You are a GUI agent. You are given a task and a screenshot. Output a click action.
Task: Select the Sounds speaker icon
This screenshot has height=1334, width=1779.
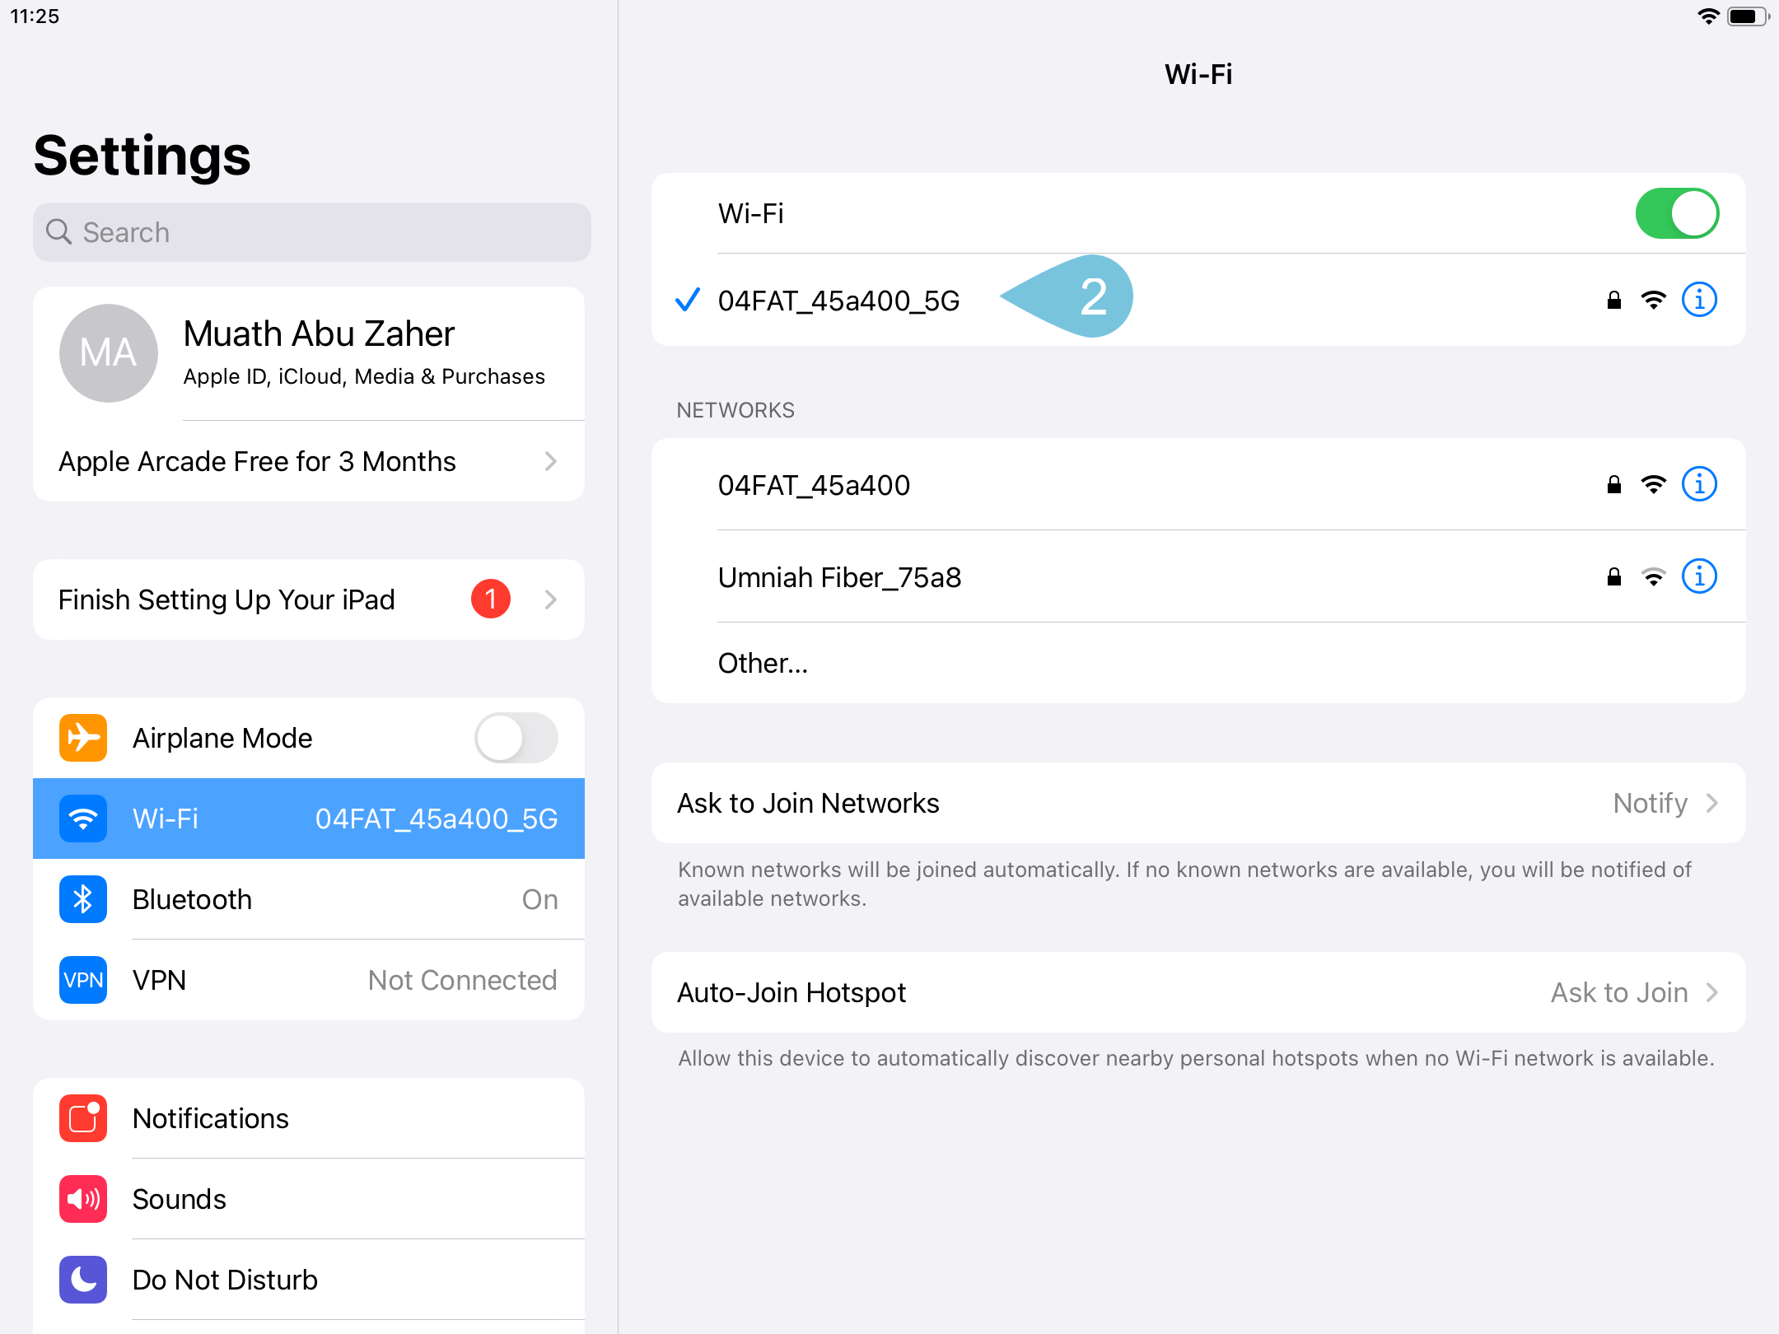(x=82, y=1199)
